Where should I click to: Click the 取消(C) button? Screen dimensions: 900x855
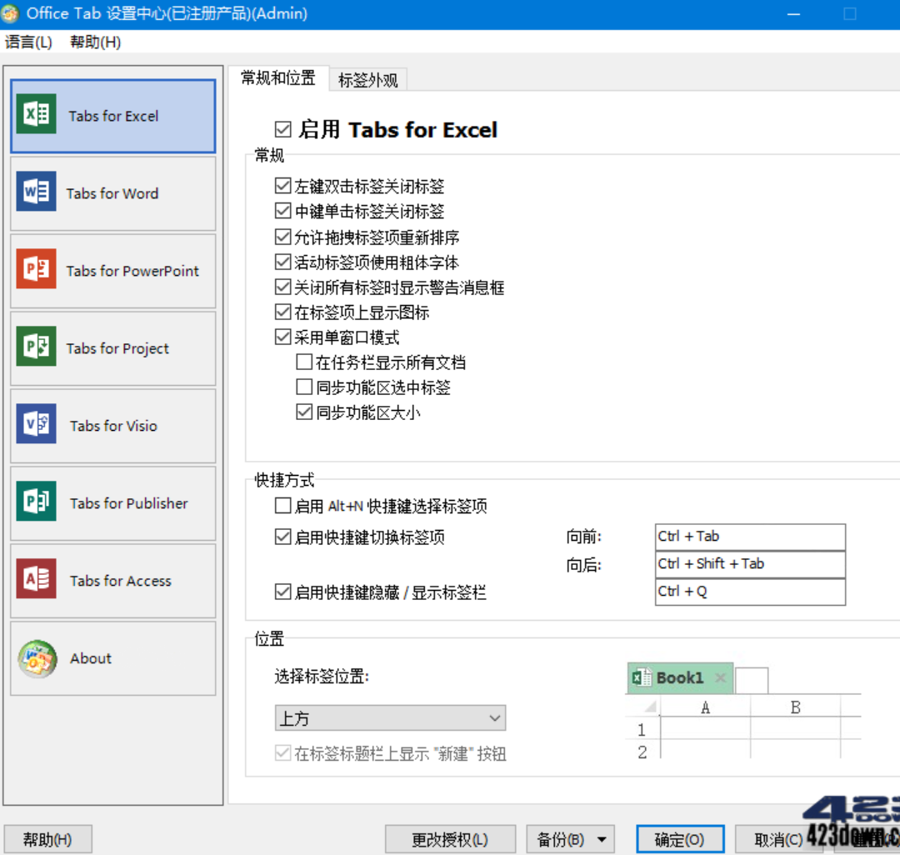coord(777,839)
